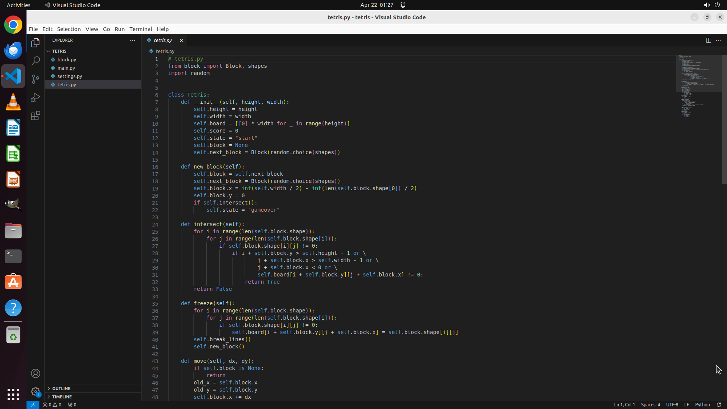
Task: Click the Split Editor Right icon
Action: point(708,40)
